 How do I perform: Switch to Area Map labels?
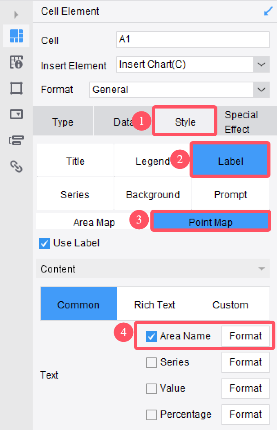coord(94,222)
